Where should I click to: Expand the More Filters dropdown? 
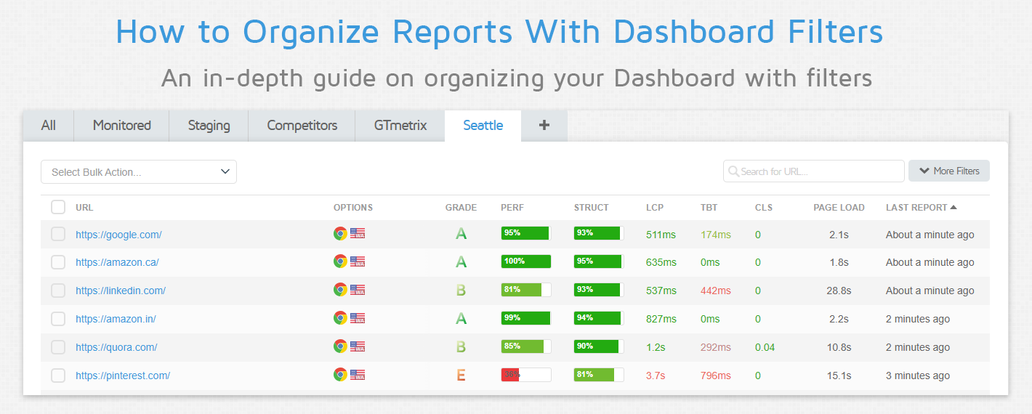(x=949, y=171)
